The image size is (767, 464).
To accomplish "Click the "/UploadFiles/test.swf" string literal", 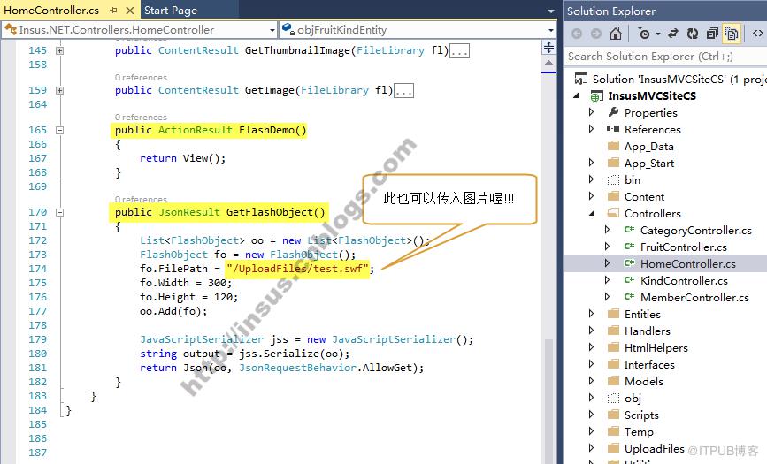I will (297, 269).
